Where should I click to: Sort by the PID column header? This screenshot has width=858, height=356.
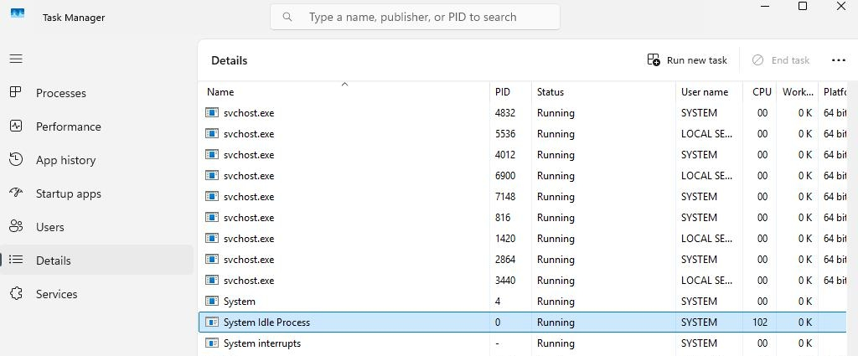pos(510,92)
